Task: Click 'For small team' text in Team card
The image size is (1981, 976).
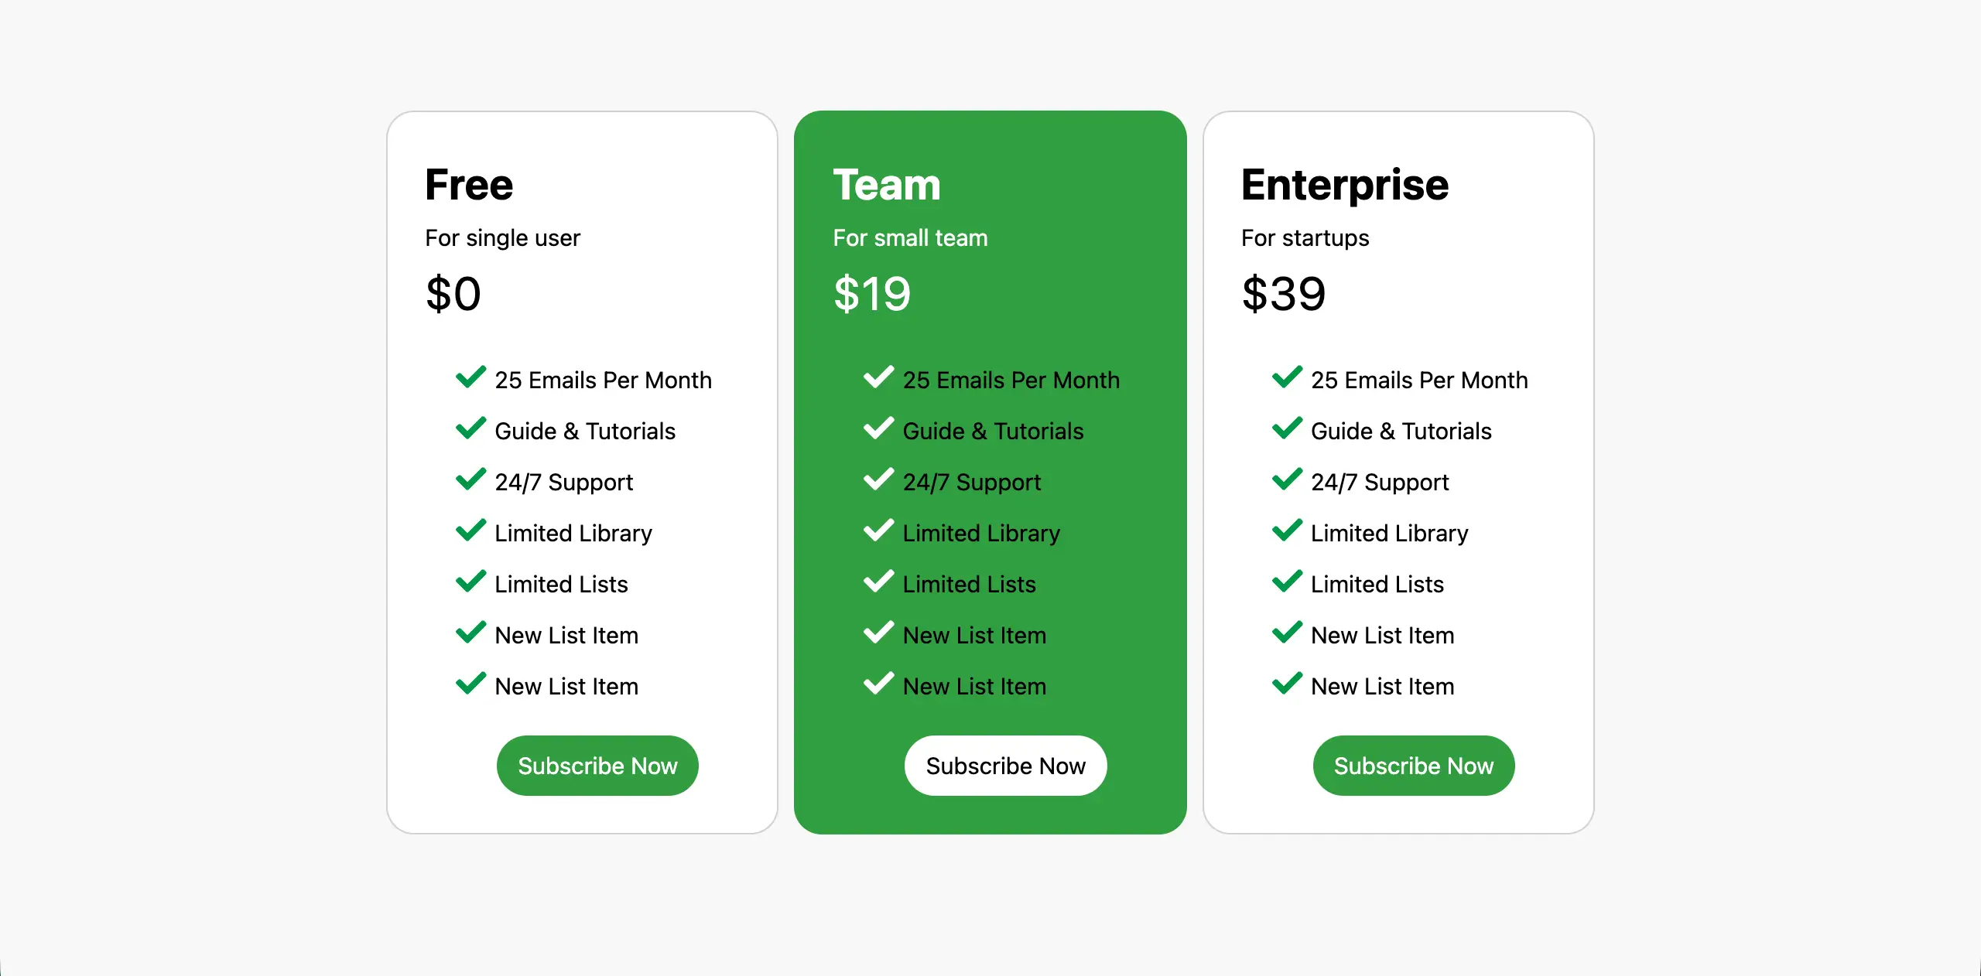Action: (910, 238)
